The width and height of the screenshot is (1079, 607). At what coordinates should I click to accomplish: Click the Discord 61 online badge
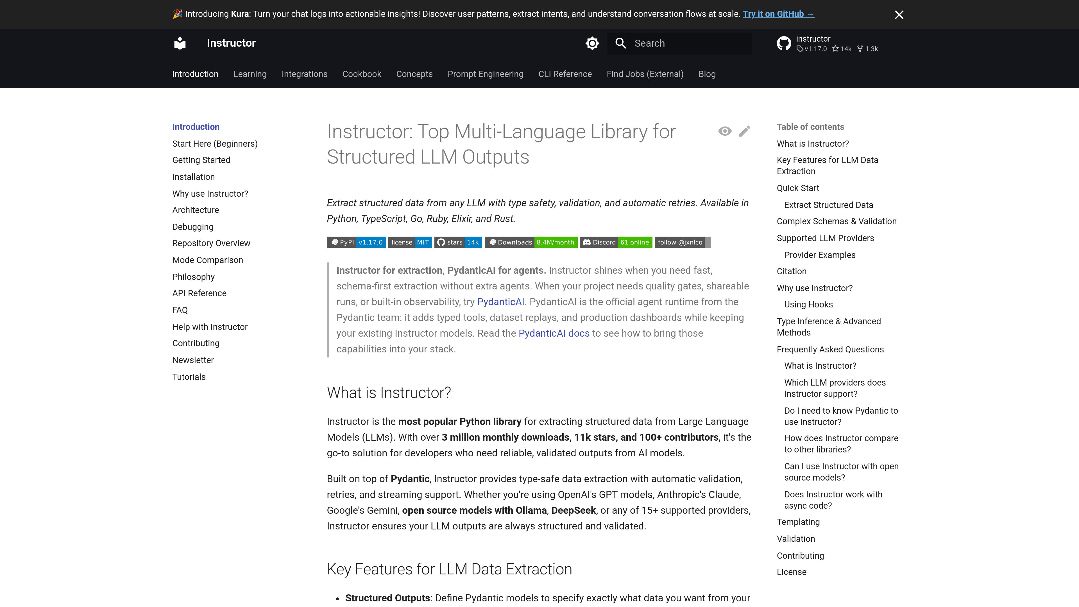click(x=616, y=243)
